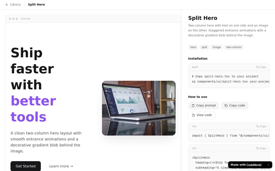The height and width of the screenshot is (171, 275).
Task: Select the split tag
Action: (205, 47)
